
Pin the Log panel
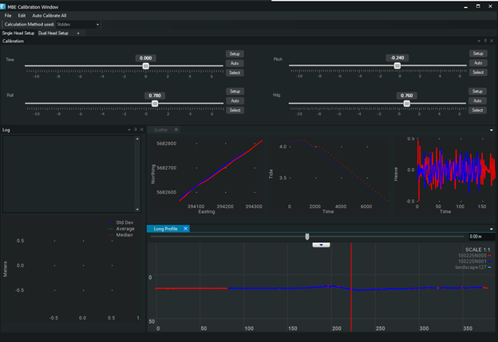point(136,129)
